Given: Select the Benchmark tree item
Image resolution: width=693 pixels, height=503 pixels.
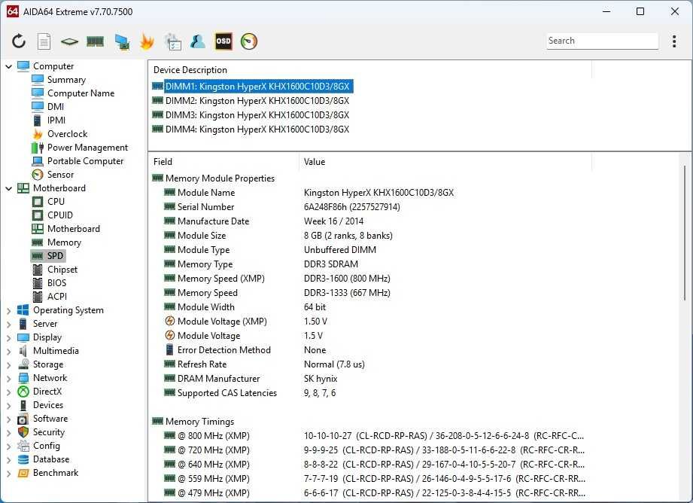Looking at the screenshot, I should [x=56, y=473].
